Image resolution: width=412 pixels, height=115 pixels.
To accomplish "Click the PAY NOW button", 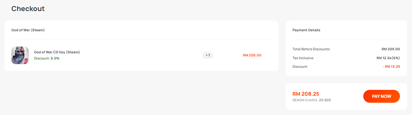I will (381, 96).
